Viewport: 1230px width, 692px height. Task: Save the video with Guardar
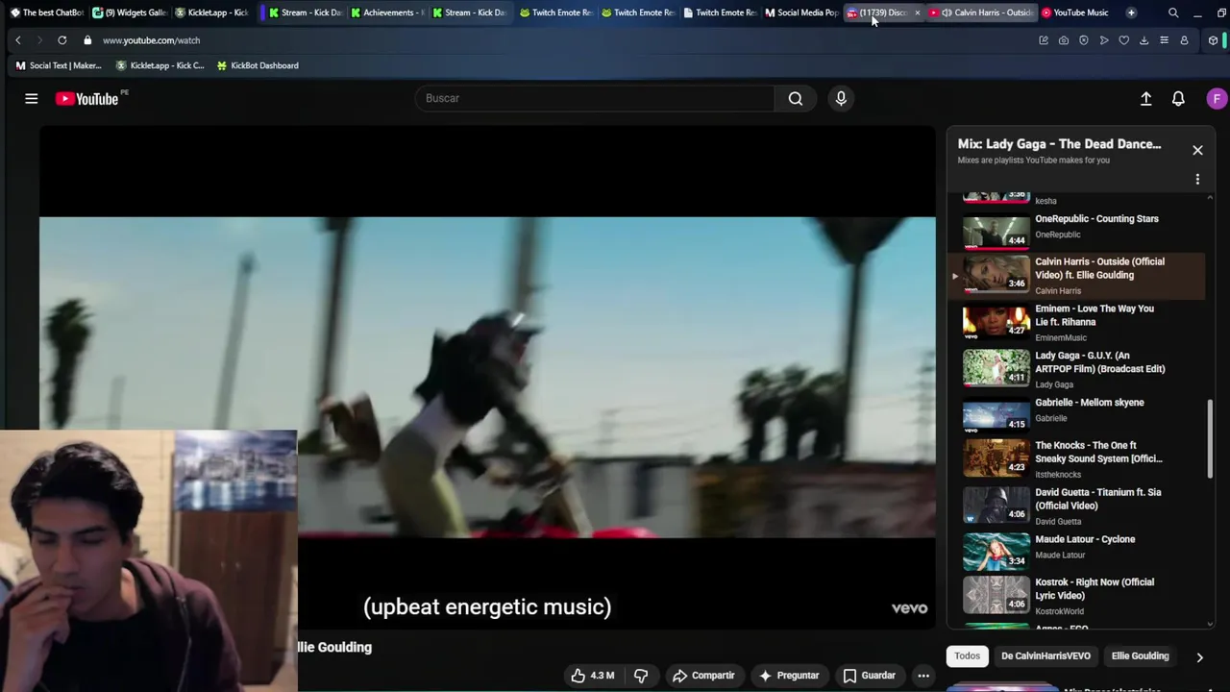pyautogui.click(x=869, y=676)
